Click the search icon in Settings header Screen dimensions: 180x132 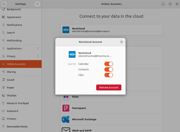(4, 4)
